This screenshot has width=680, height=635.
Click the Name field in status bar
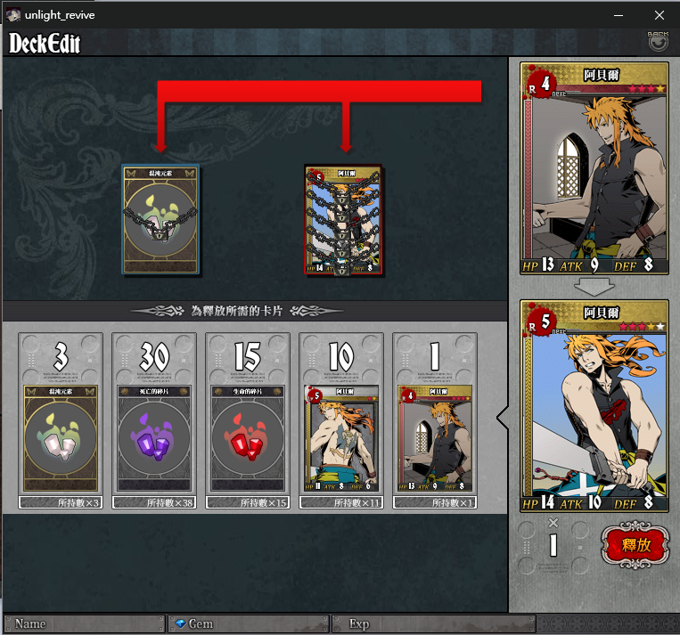(x=85, y=623)
